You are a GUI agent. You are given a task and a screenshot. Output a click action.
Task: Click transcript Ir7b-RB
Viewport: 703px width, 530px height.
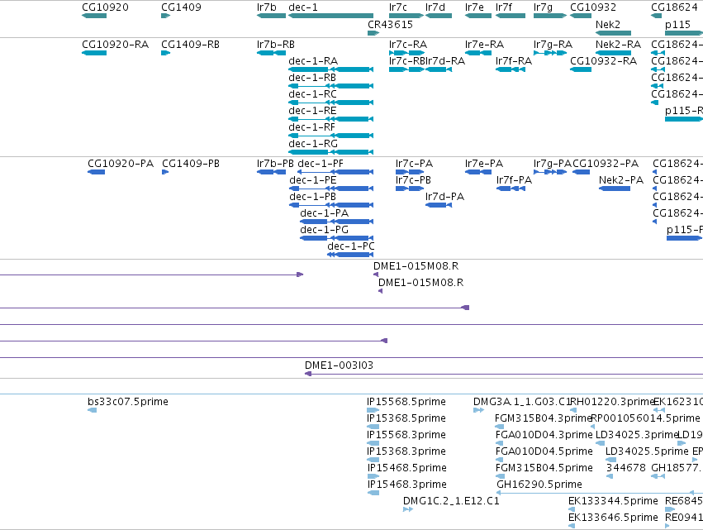tap(271, 53)
